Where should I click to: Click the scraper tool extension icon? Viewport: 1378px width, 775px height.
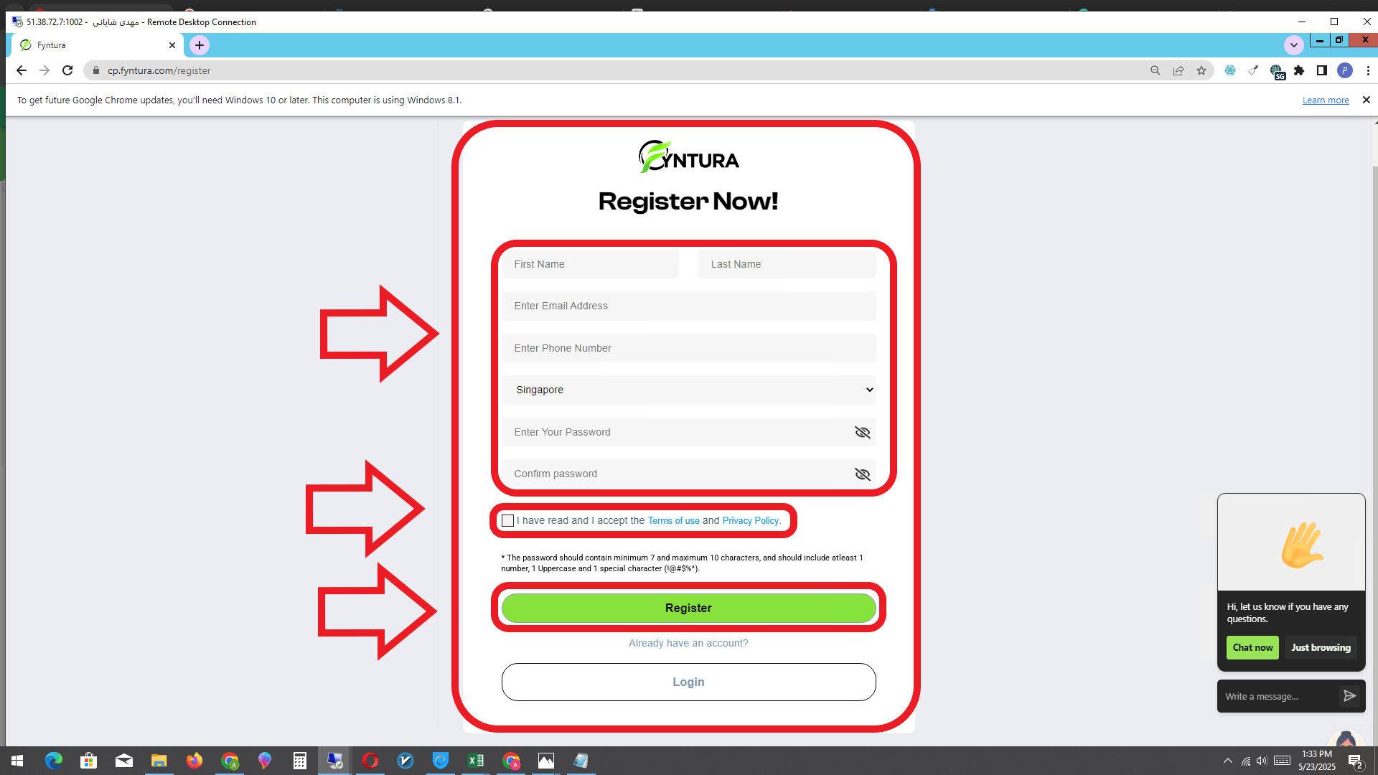tap(1253, 70)
